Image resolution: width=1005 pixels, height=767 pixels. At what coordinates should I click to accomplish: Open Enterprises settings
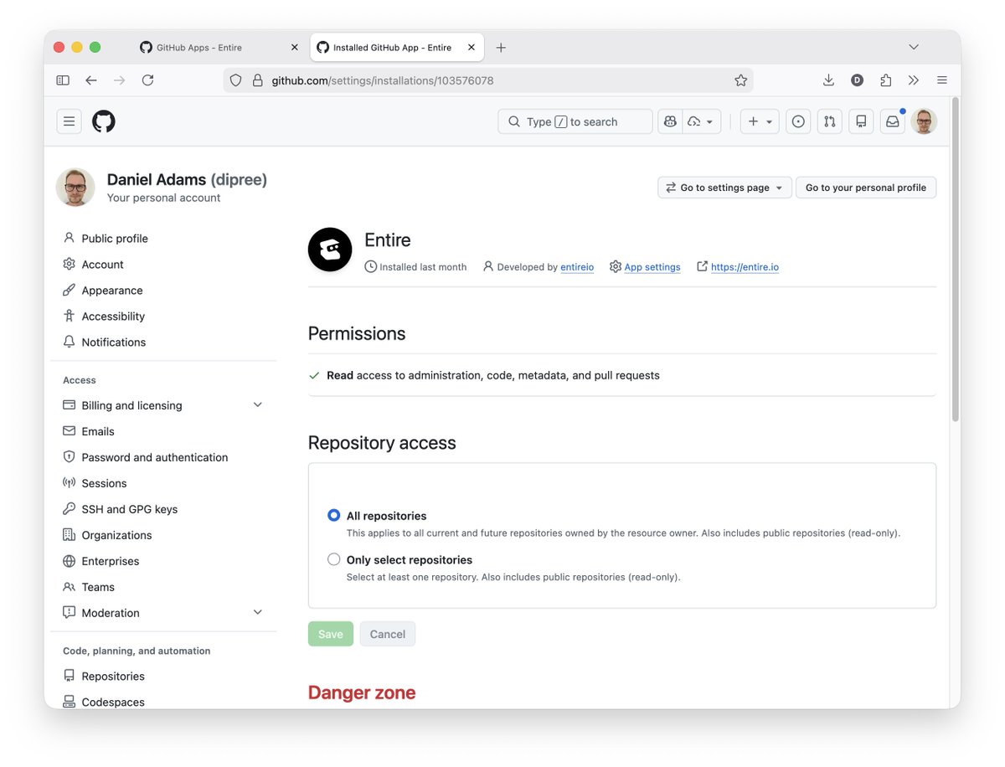[x=111, y=561]
